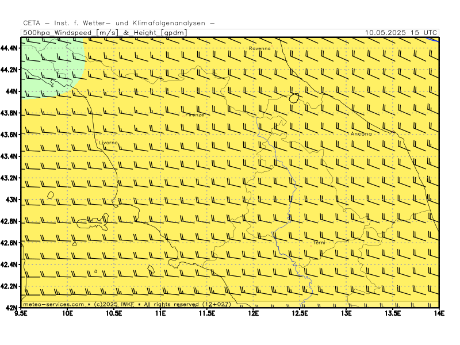
Task: Click the Terni city label
Action: pyautogui.click(x=319, y=243)
